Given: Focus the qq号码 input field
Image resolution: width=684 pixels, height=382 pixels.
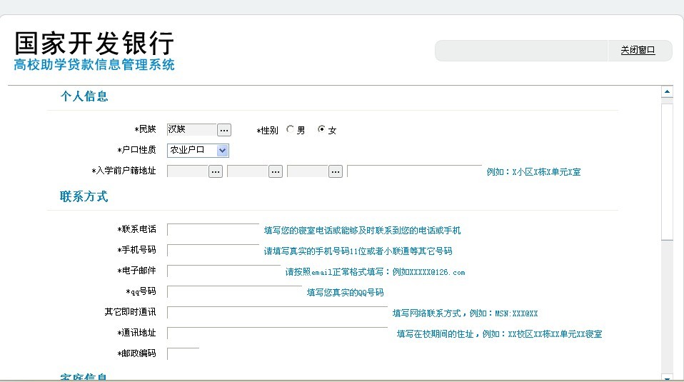Looking at the screenshot, I should pyautogui.click(x=235, y=292).
